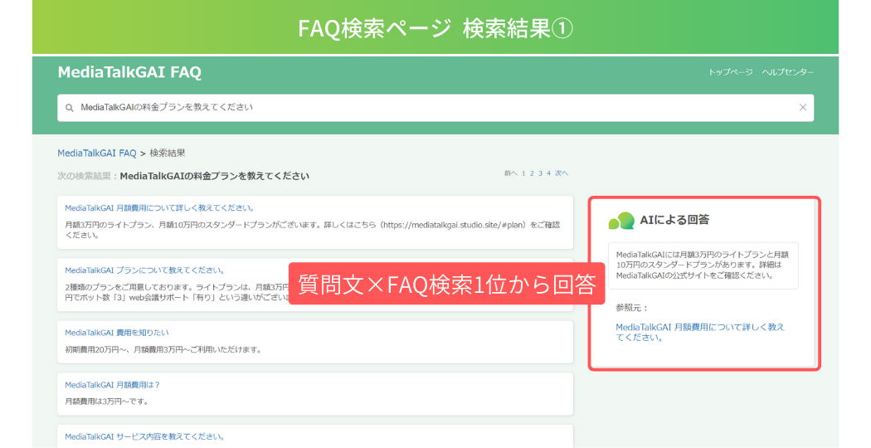871x448 pixels.
Task: Click AI answer chat bubble icon
Action: coord(621,221)
